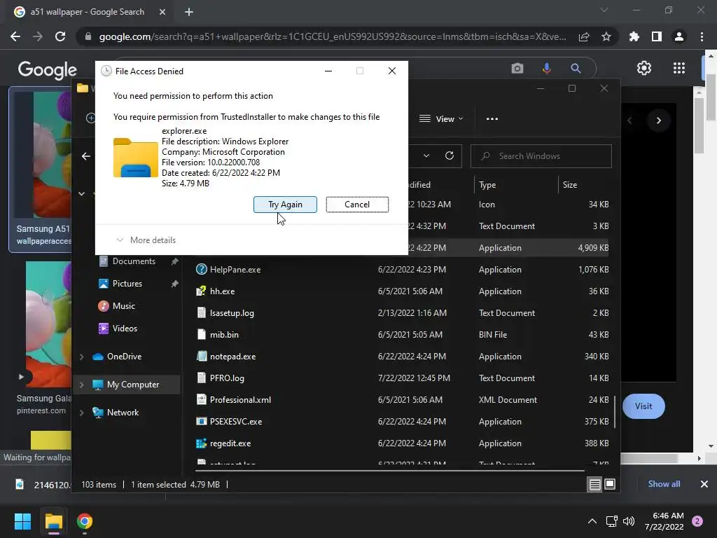The width and height of the screenshot is (717, 538).
Task: Close the Chrome downloads bar
Action: click(x=704, y=484)
